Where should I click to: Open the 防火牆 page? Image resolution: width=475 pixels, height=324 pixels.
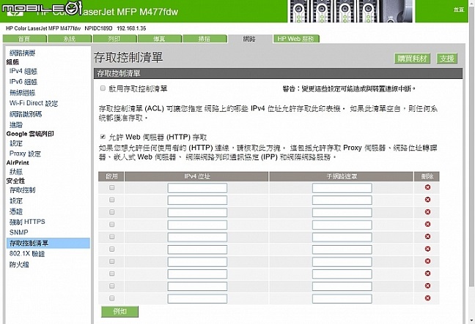coord(19,265)
